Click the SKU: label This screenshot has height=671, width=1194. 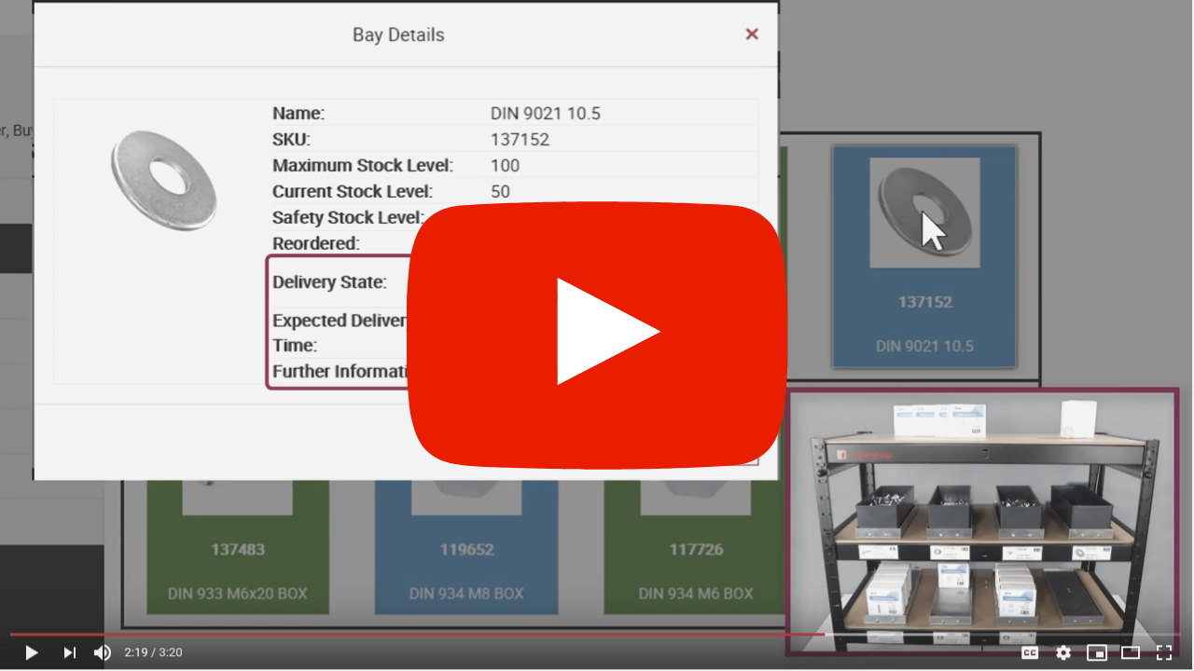pyautogui.click(x=291, y=140)
